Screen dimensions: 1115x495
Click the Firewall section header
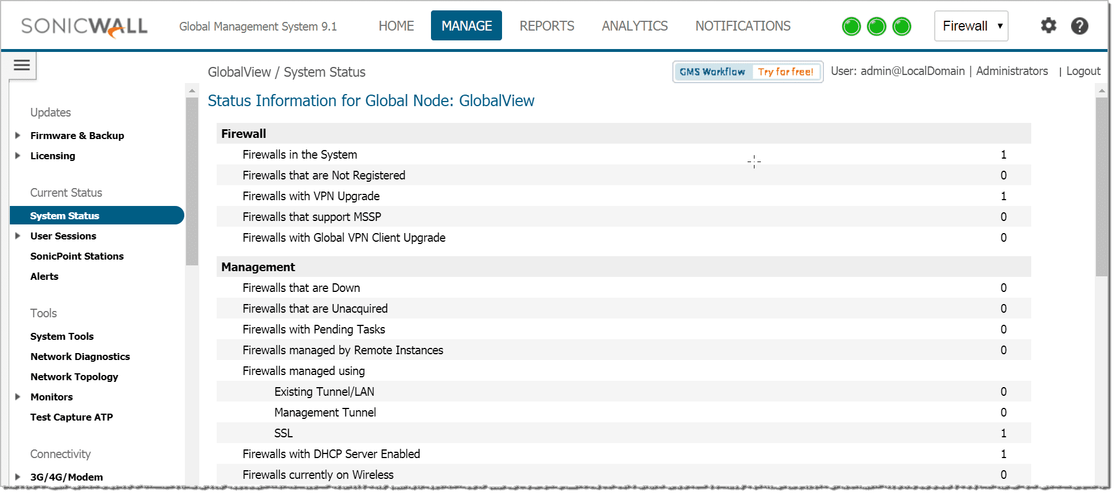coord(623,134)
